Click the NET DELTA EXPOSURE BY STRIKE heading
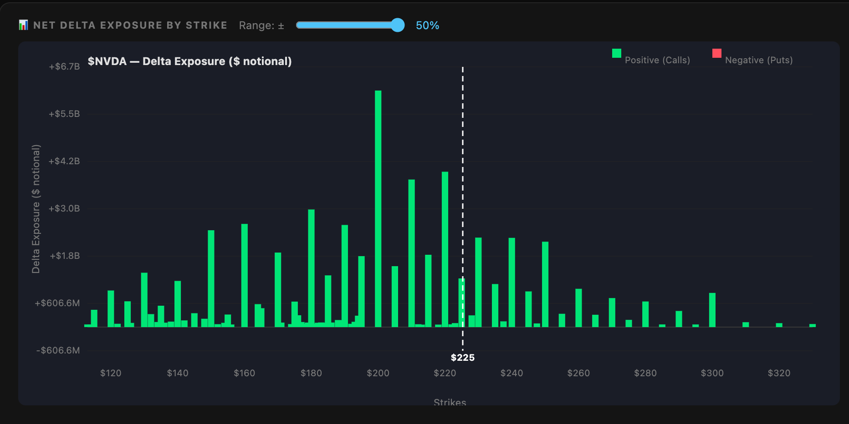849x424 pixels. click(130, 25)
